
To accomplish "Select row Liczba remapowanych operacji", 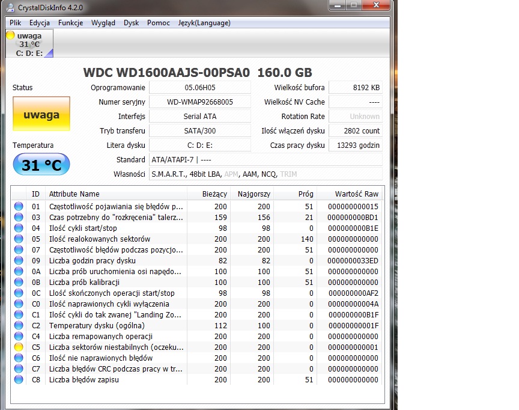I will [x=197, y=336].
